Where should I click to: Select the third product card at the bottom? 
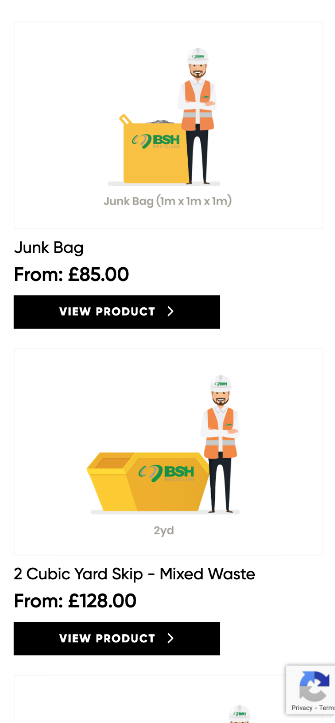click(x=168, y=699)
